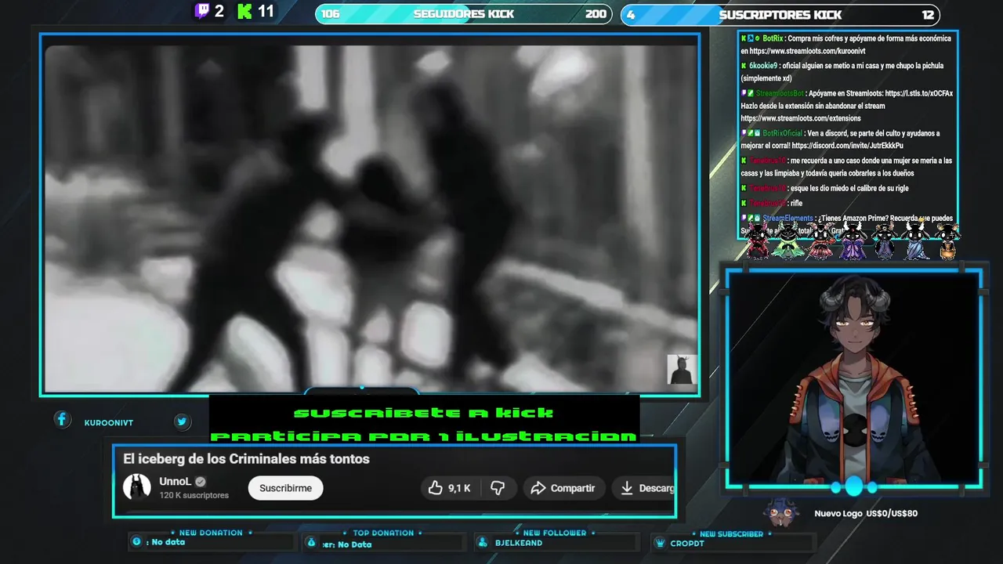Image resolution: width=1003 pixels, height=564 pixels.
Task: Click the 'SUSCRIBETE A KICK' banner text
Action: pos(423,413)
